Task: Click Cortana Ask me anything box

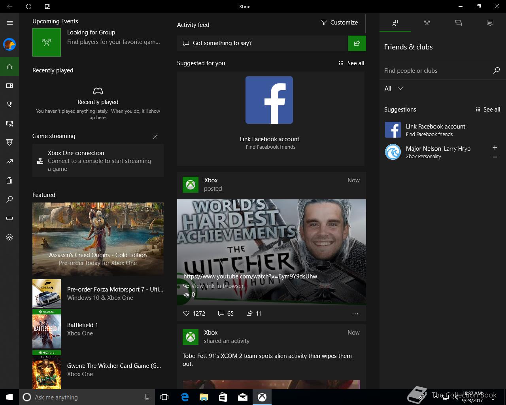Action: point(86,397)
